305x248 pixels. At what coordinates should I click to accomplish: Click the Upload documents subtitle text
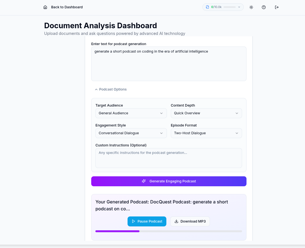point(115,33)
